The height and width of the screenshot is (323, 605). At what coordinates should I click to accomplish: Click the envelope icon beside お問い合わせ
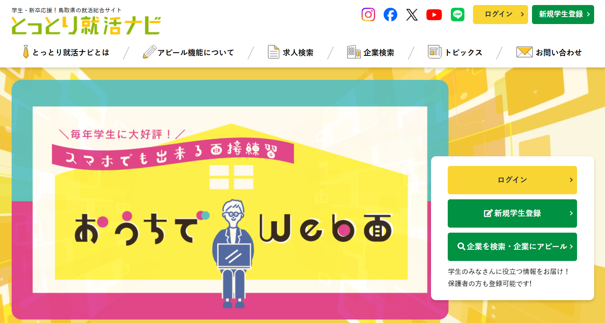(x=525, y=52)
